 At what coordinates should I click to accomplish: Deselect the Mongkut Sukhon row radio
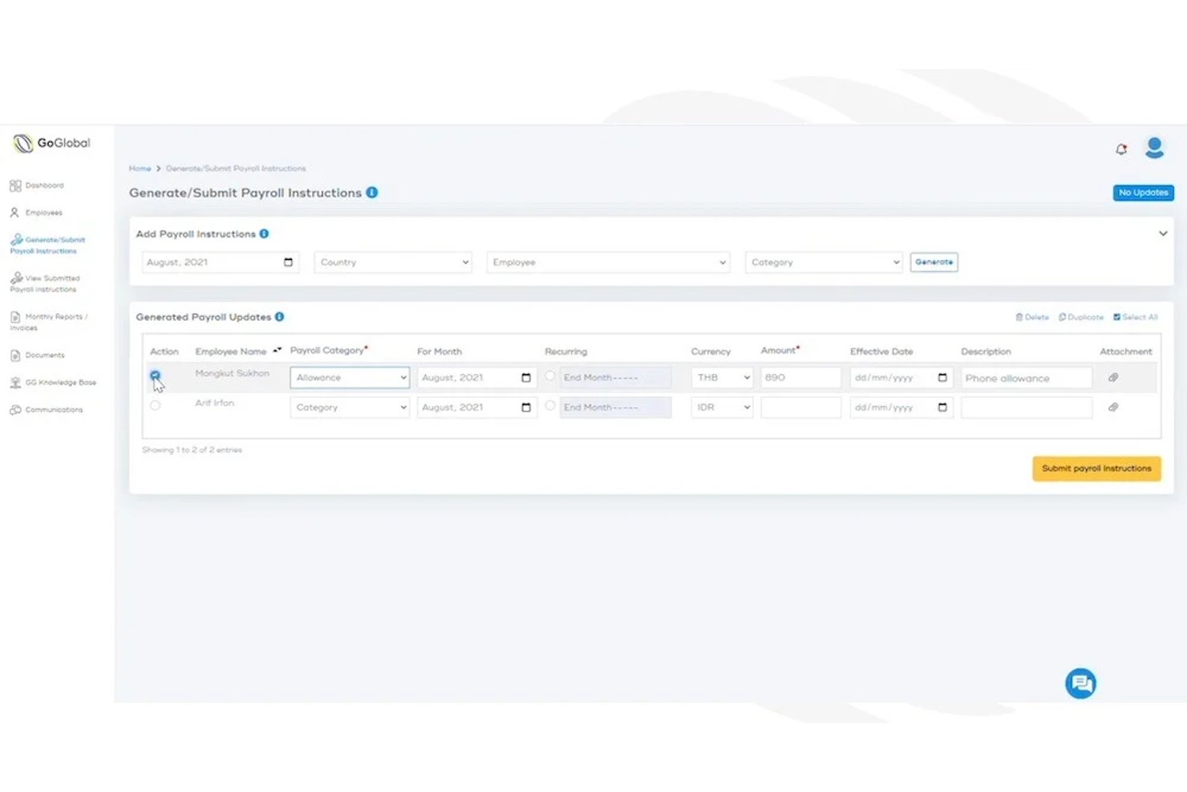[155, 376]
